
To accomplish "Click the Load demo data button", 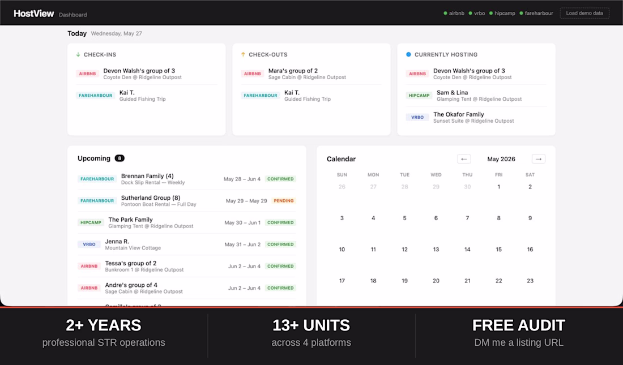I will click(584, 13).
